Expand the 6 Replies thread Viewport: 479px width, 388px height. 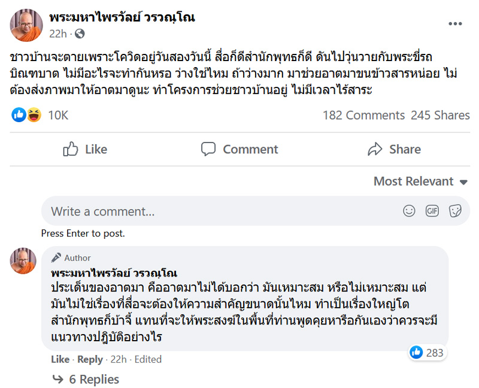point(93,379)
